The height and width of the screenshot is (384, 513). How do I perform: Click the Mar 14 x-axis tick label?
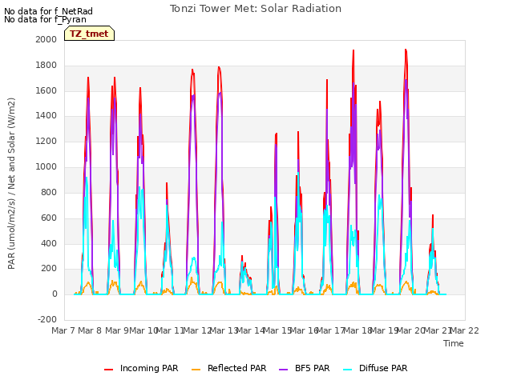coord(250,330)
